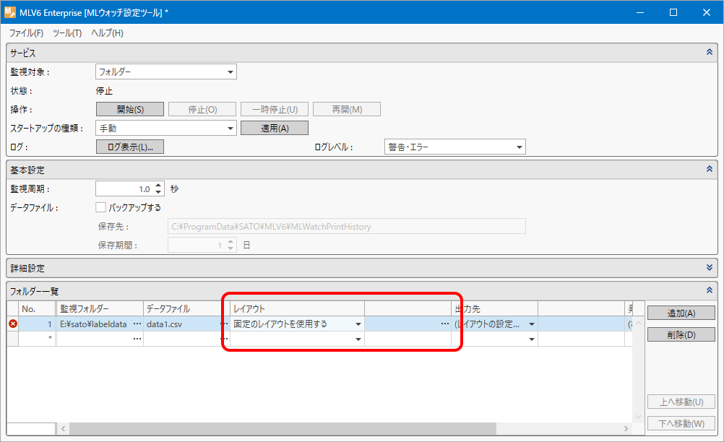Click the 開始(S) button

coord(130,109)
